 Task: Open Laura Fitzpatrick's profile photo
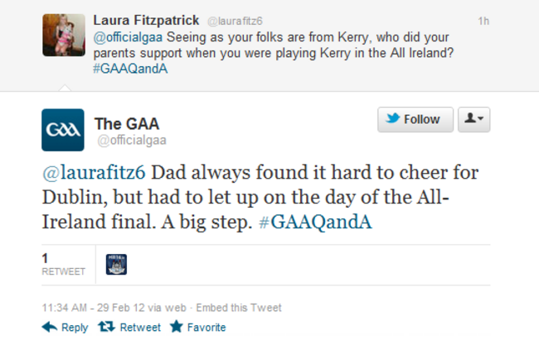pos(64,35)
